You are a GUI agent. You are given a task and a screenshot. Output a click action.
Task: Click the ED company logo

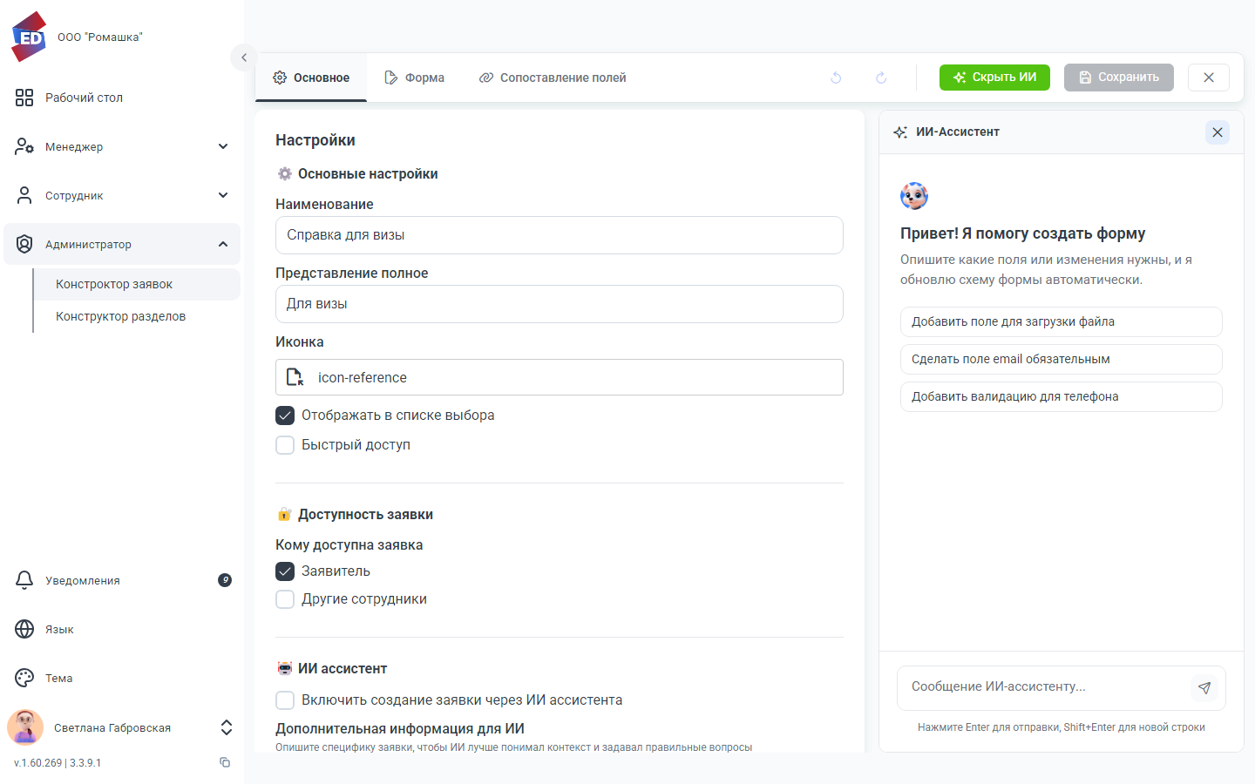pos(29,37)
